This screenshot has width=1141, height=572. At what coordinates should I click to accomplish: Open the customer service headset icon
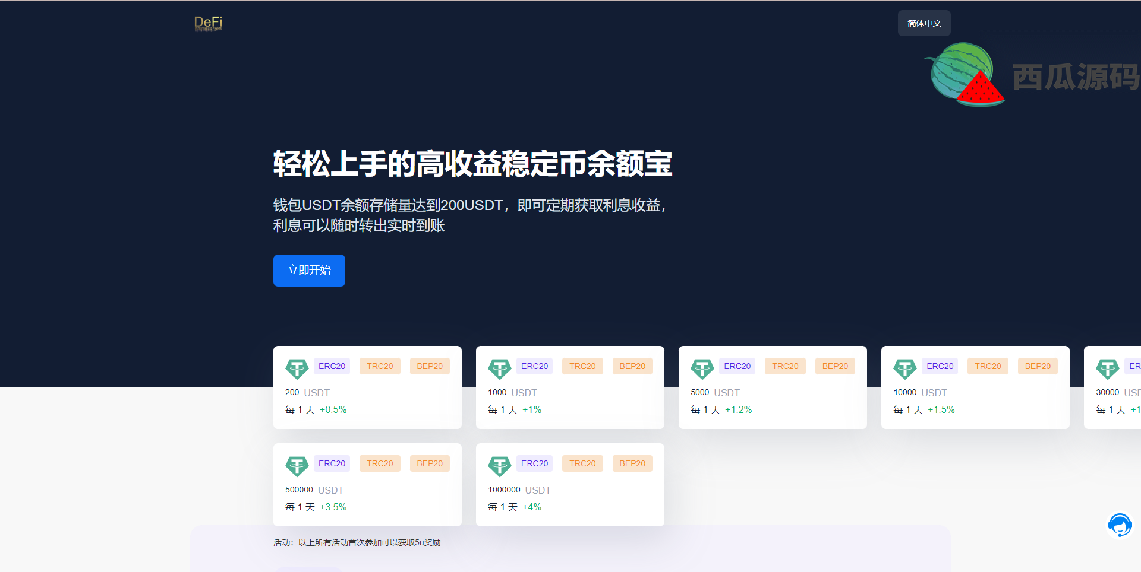click(1120, 525)
